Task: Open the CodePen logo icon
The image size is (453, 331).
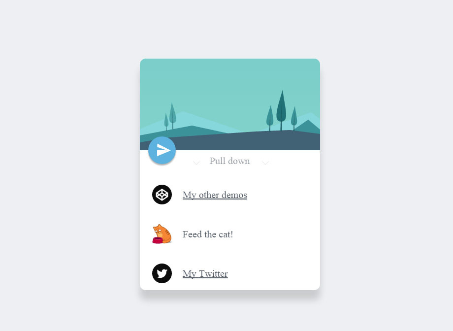Action: pyautogui.click(x=162, y=195)
